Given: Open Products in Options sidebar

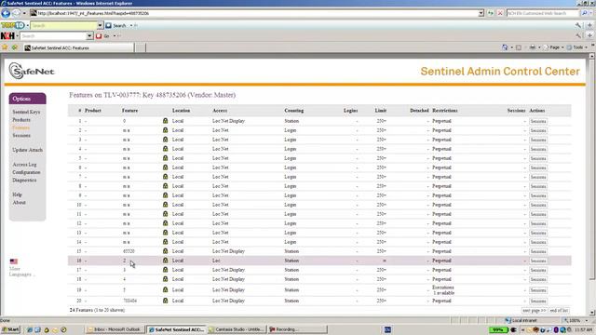Looking at the screenshot, I should pyautogui.click(x=21, y=120).
